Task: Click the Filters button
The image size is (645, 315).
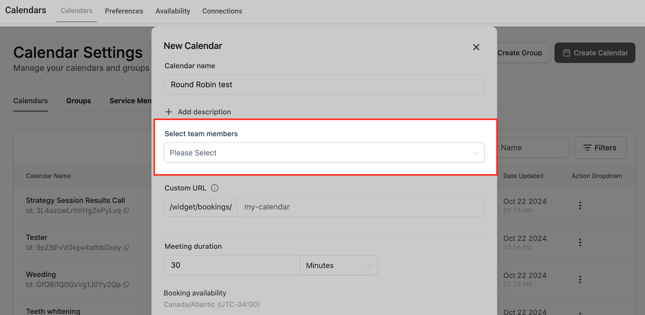Action: pyautogui.click(x=600, y=148)
